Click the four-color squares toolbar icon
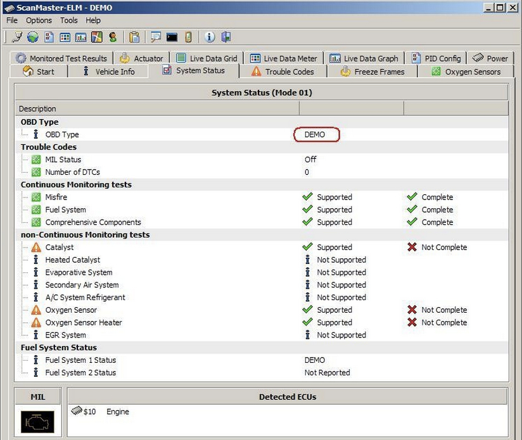This screenshot has width=522, height=440. pyautogui.click(x=96, y=37)
